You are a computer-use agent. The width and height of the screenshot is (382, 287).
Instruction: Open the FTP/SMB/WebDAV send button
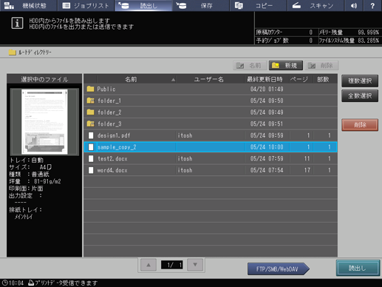click(x=278, y=269)
